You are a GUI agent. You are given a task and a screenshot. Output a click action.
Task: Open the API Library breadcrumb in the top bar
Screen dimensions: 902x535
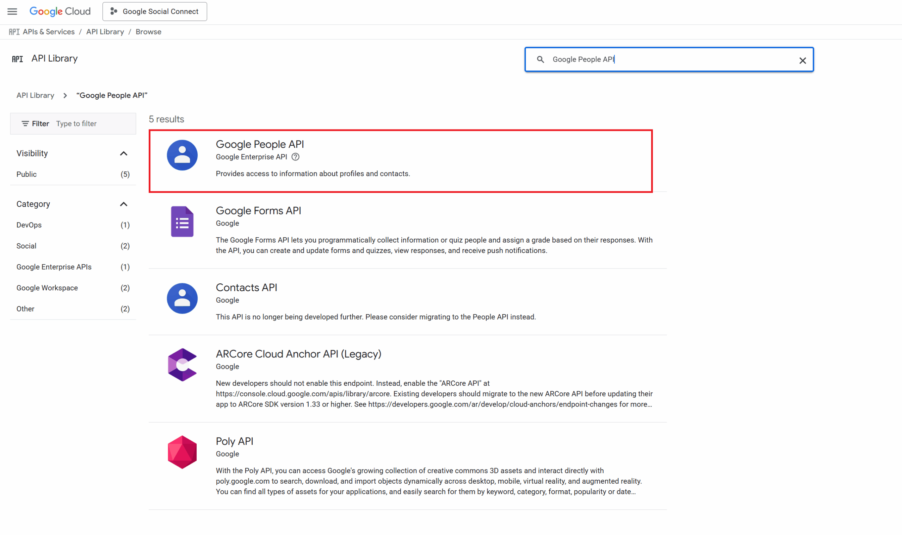[x=105, y=32]
